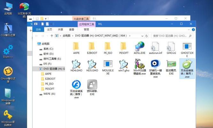Click the navigation Back arrow
The image size is (213, 128).
pyautogui.click(x=36, y=36)
